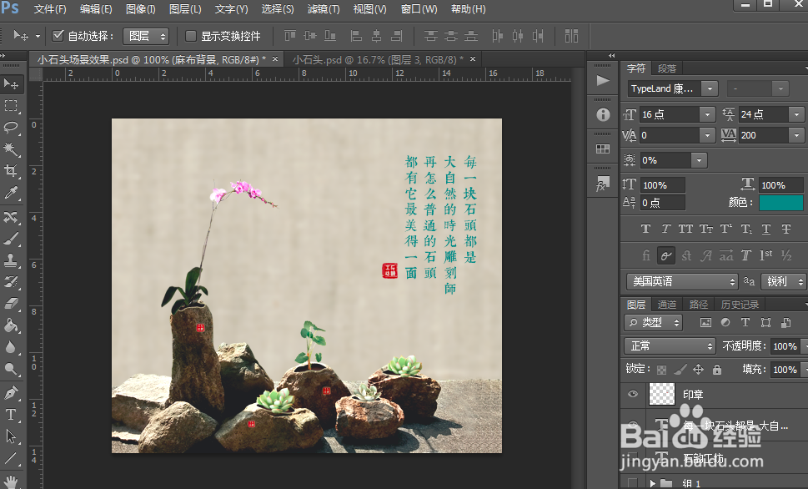
Task: Select the 印章 layer thumbnail
Action: pos(661,394)
